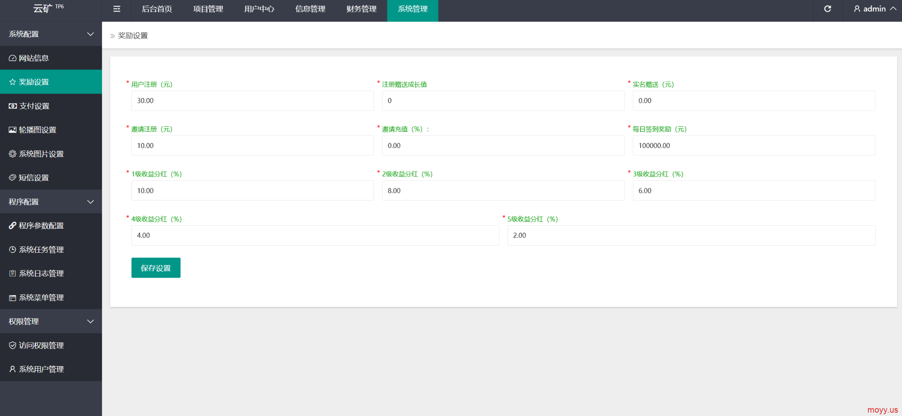Click the refresh icon in top bar
This screenshot has width=902, height=416.
[x=828, y=9]
